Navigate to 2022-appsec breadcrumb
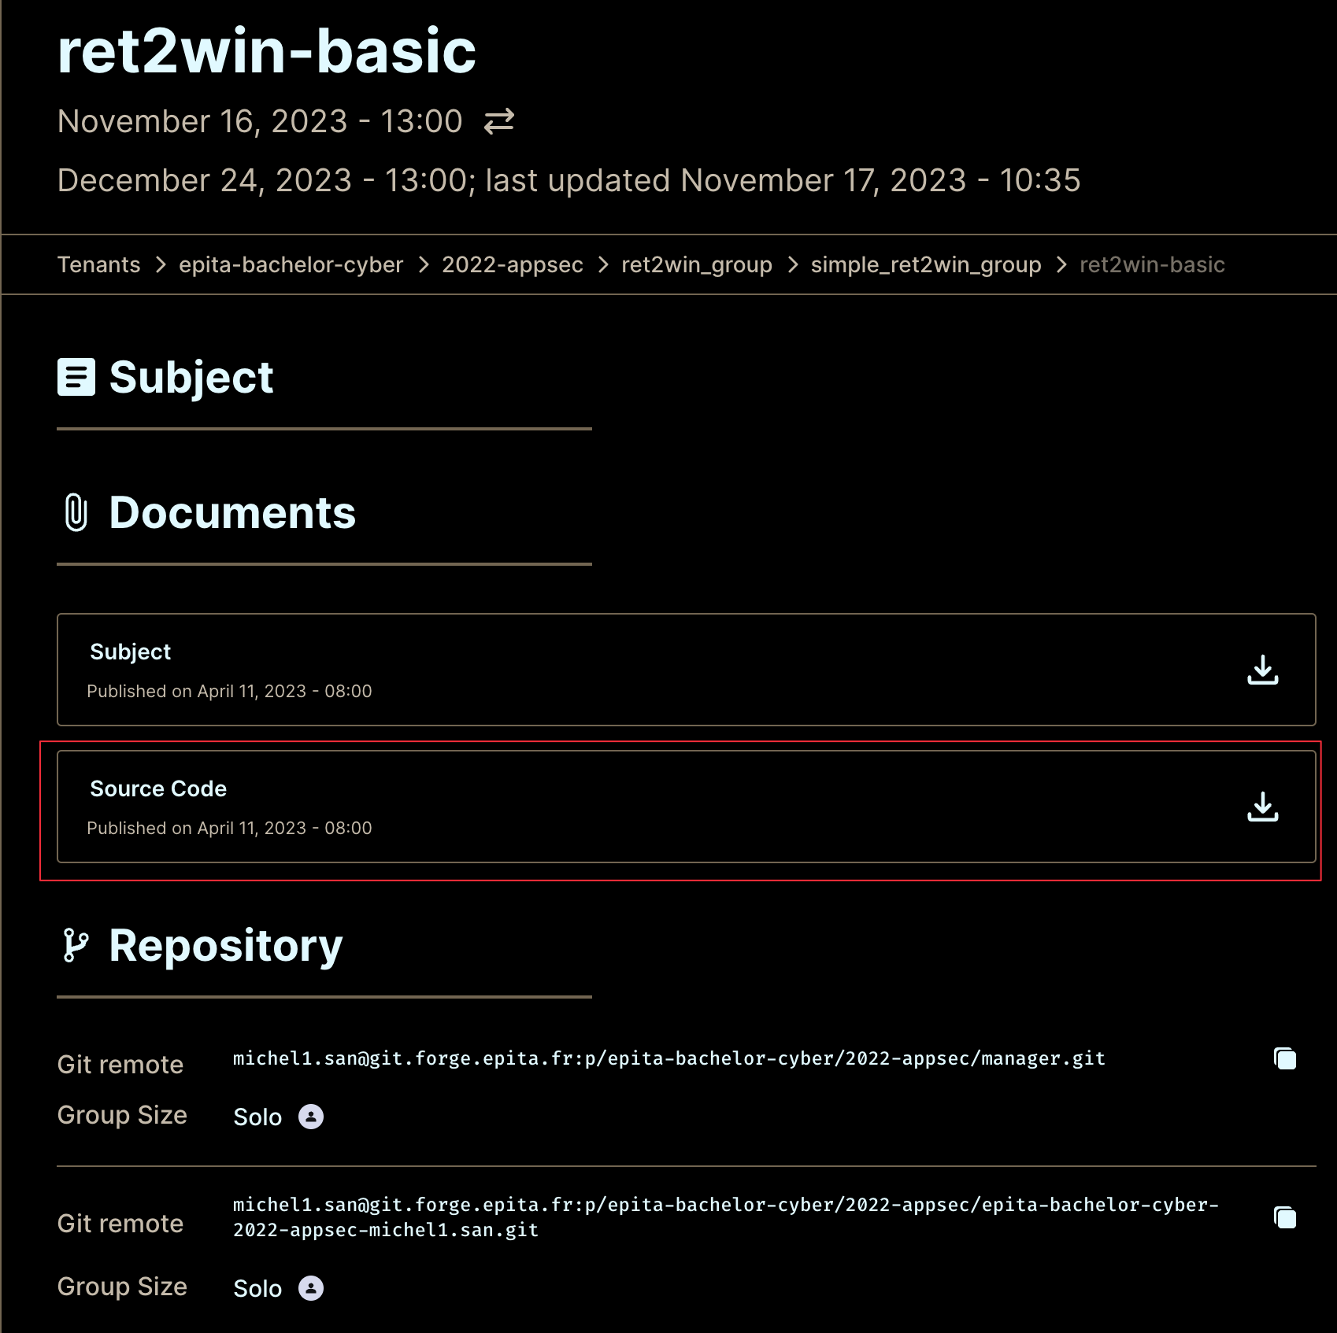 pyautogui.click(x=512, y=264)
